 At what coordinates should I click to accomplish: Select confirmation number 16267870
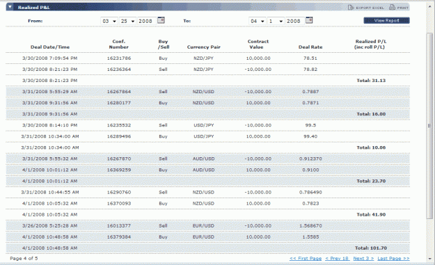pos(119,159)
